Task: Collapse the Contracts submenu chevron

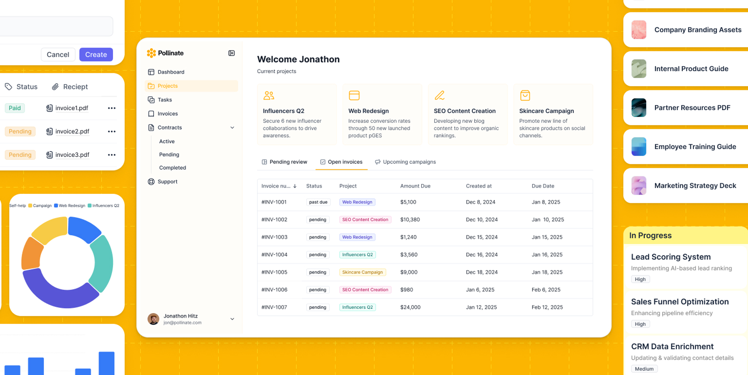Action: point(232,128)
